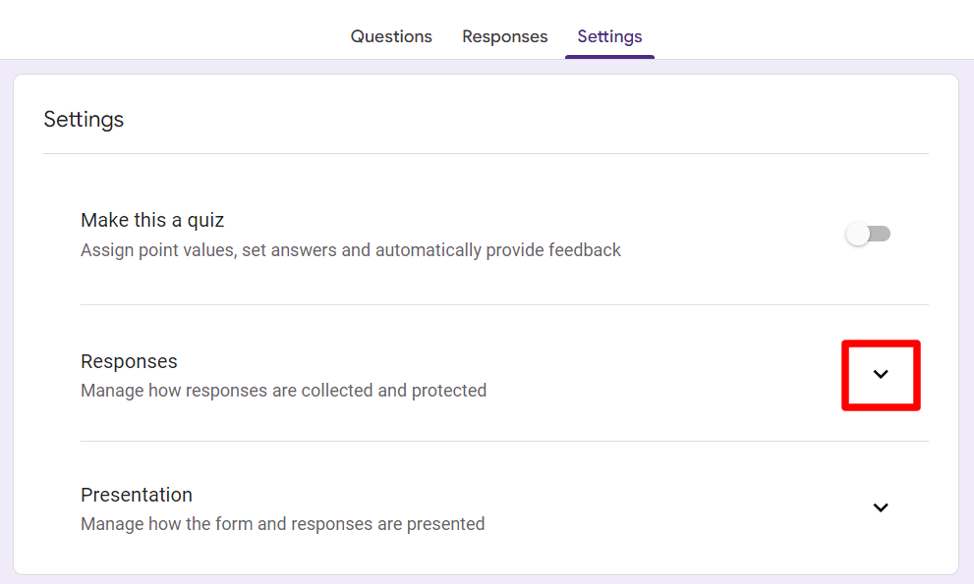Screen dimensions: 974x584
Task: Click the Settings heading text
Action: [84, 120]
